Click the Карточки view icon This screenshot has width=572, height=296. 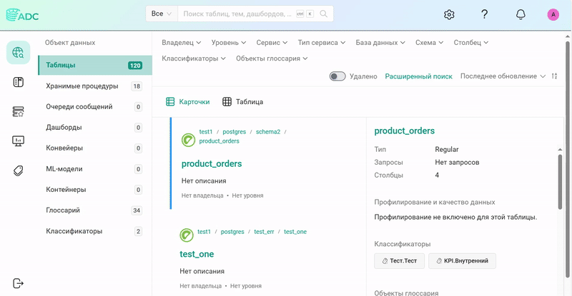(x=170, y=101)
